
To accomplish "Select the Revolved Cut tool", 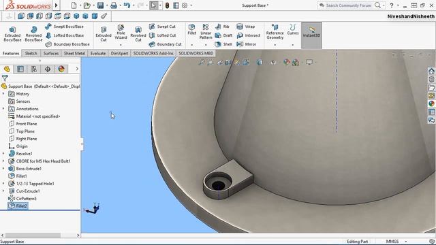I will pos(138,34).
